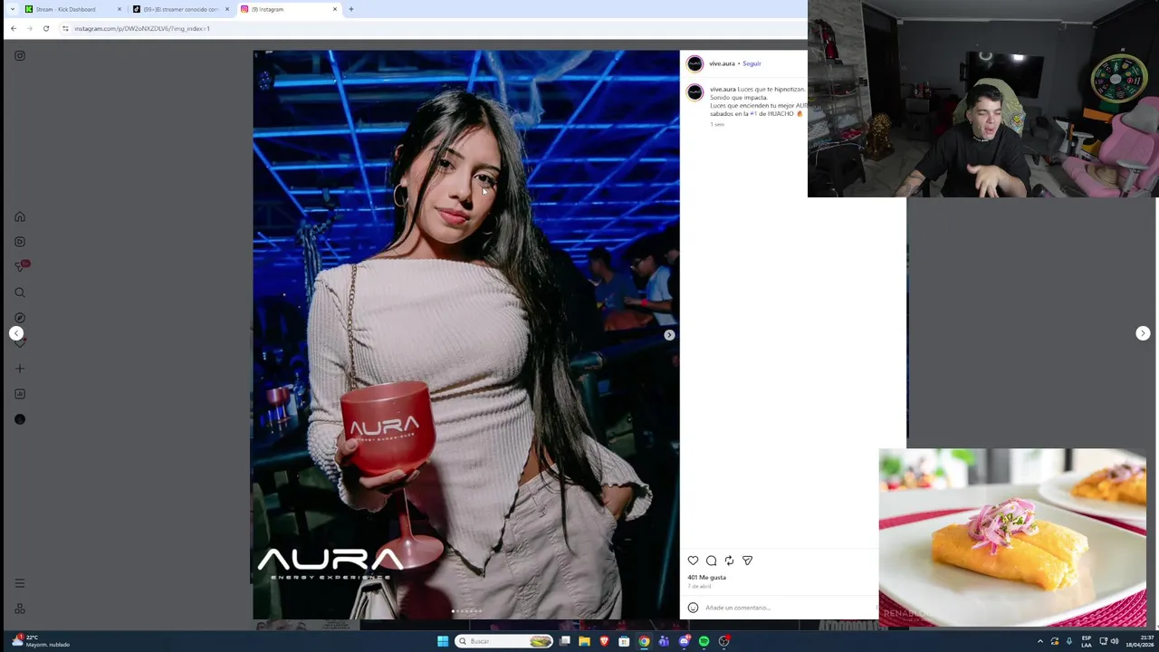Image resolution: width=1159 pixels, height=652 pixels.
Task: Click the 7 de abril post date
Action: (699, 587)
